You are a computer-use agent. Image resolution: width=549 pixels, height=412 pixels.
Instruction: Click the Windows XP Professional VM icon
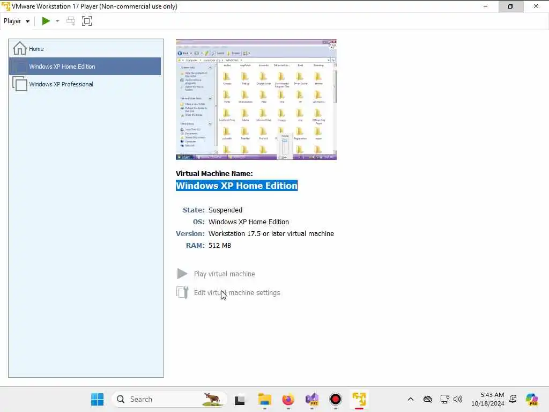[20, 84]
